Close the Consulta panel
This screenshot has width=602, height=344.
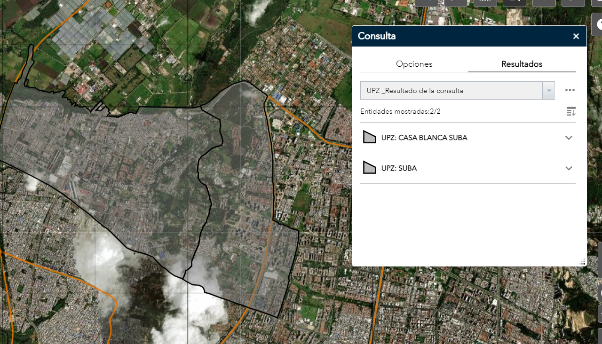click(576, 37)
